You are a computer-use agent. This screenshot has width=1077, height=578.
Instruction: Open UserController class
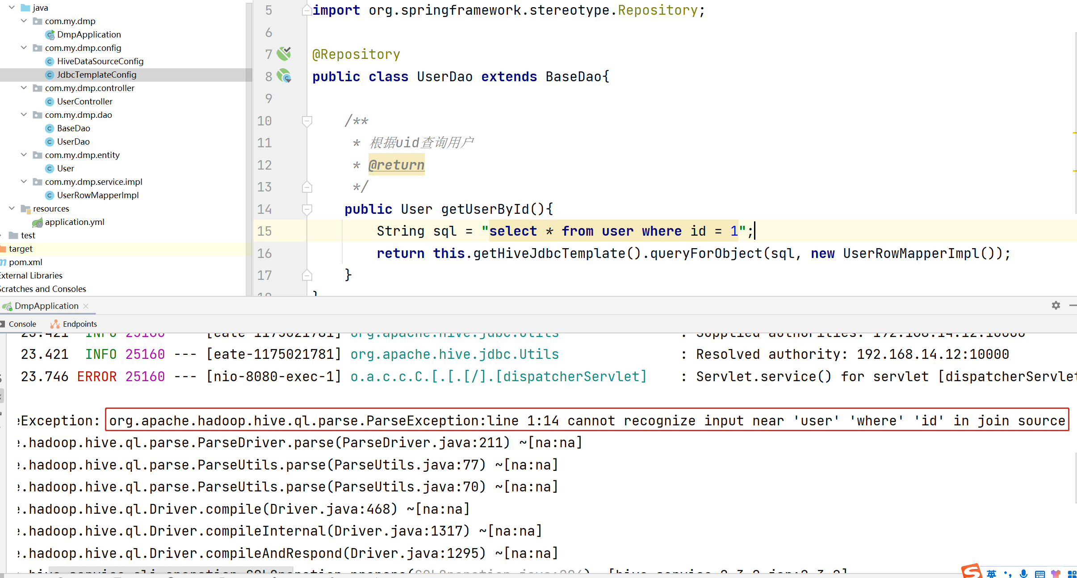coord(85,101)
